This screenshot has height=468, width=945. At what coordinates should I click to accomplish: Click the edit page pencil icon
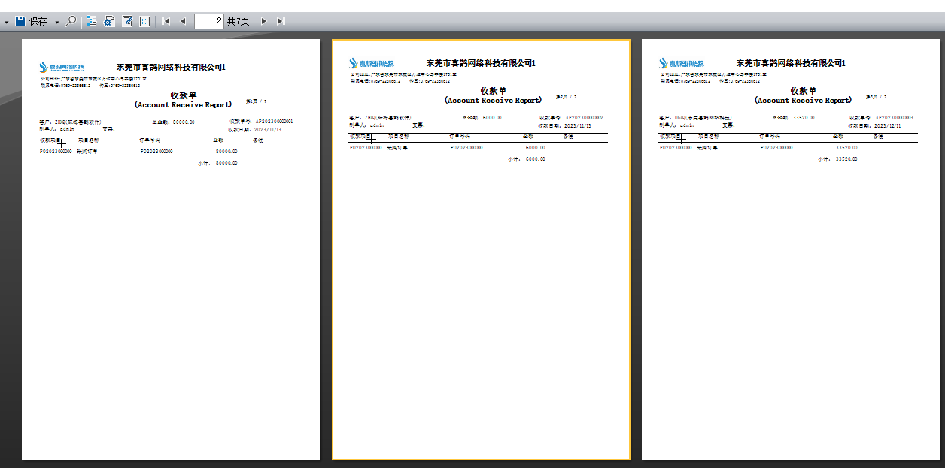127,21
